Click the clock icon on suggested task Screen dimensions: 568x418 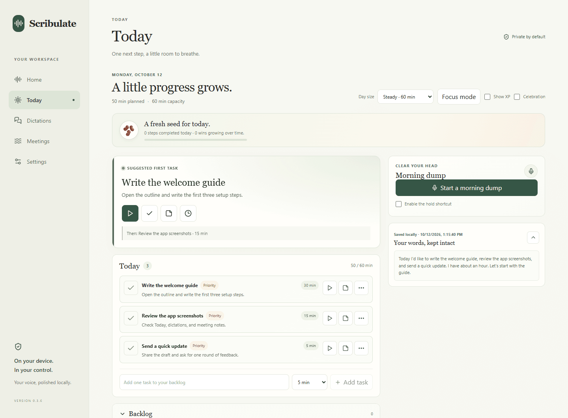pyautogui.click(x=188, y=213)
